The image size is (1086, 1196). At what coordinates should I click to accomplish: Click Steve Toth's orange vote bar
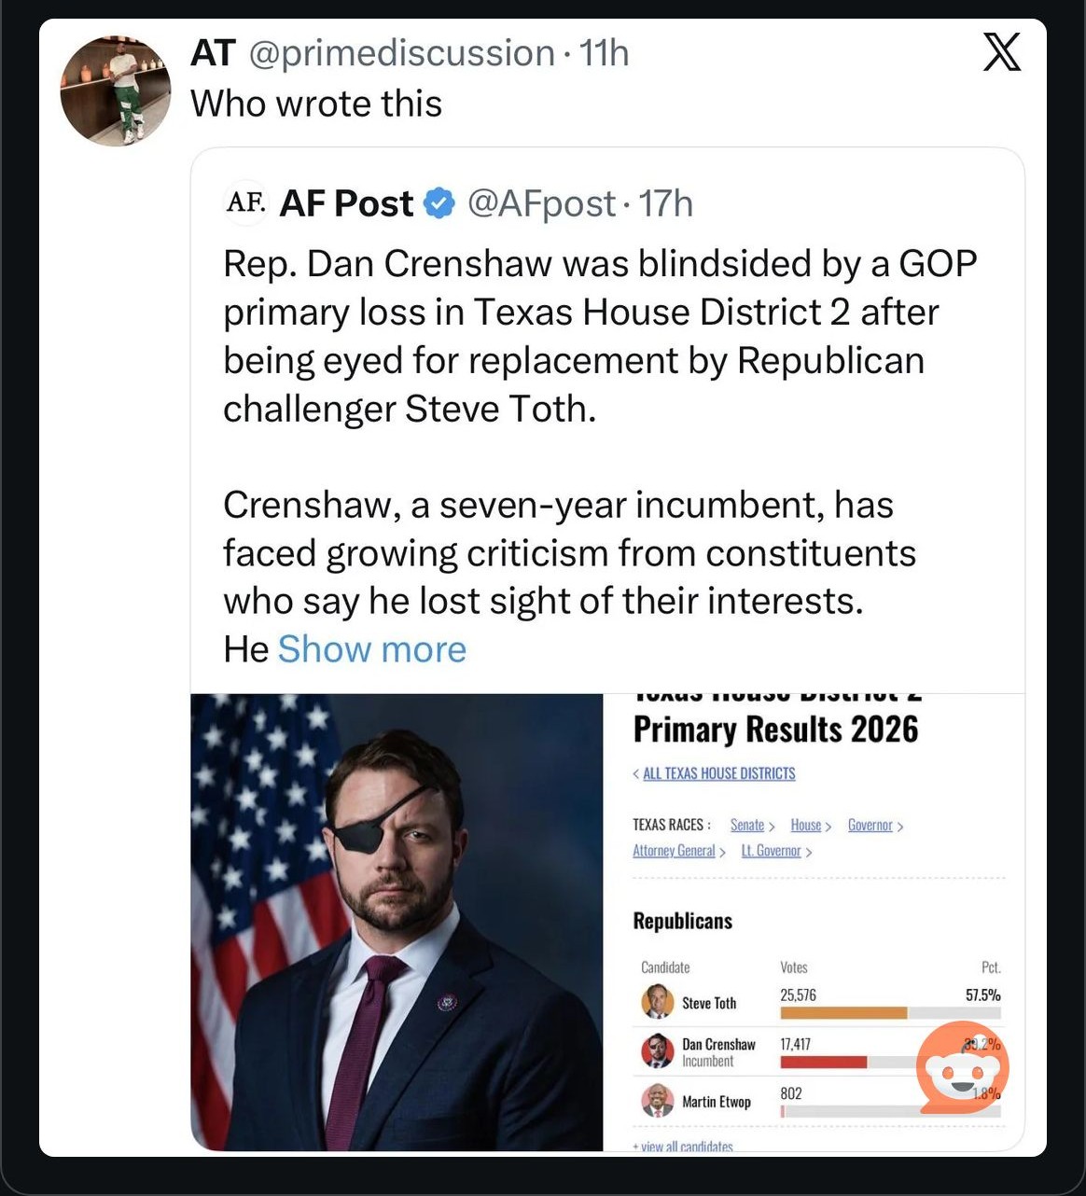(x=843, y=1013)
